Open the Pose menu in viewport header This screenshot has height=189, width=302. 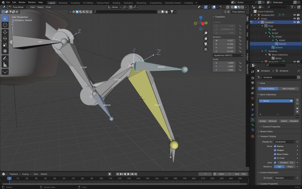(x=48, y=7)
